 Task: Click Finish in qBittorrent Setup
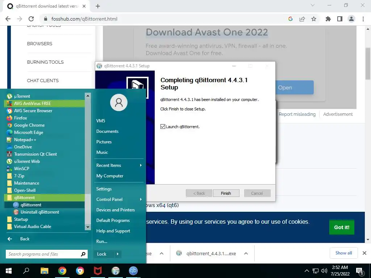click(x=226, y=193)
